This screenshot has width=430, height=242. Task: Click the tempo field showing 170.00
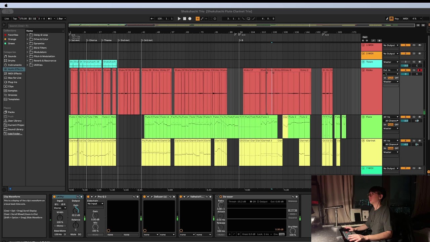23,19
